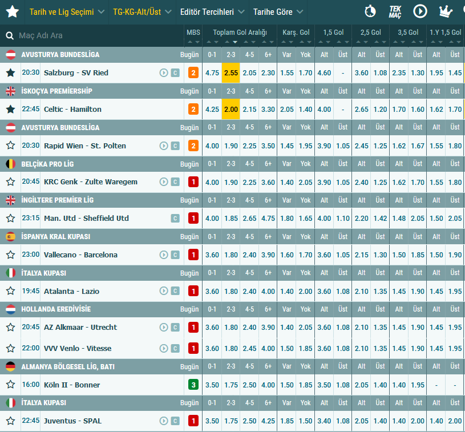Favorite the Vallecano - Barcelona match

pos(11,255)
